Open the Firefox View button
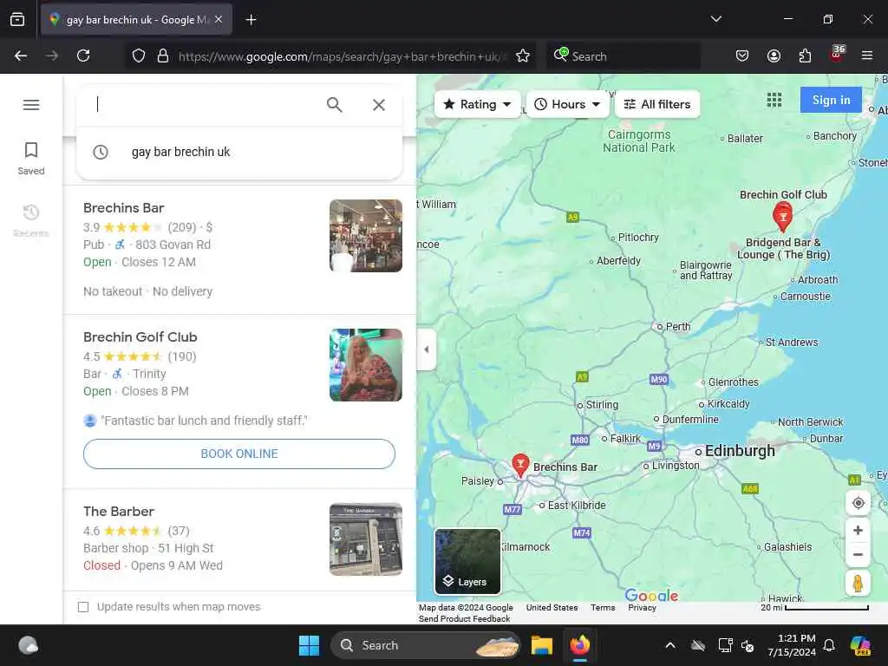Viewport: 888px width, 666px height. click(x=17, y=19)
